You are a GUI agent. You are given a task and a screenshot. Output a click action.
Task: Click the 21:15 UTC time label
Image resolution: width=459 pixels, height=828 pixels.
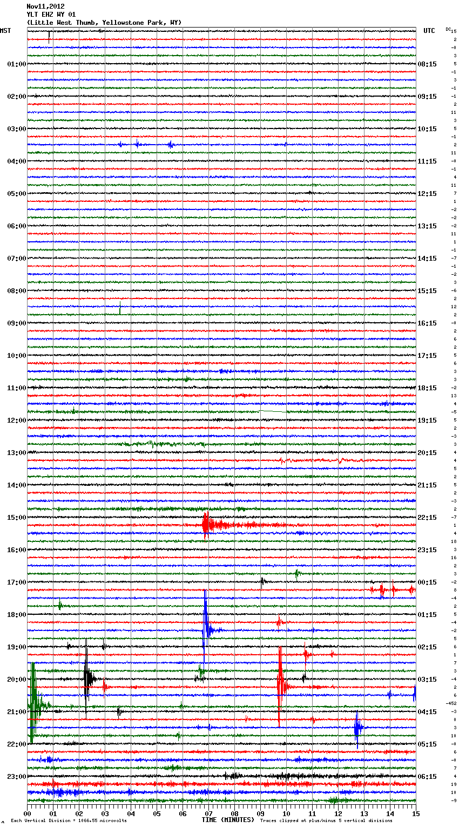427,485
